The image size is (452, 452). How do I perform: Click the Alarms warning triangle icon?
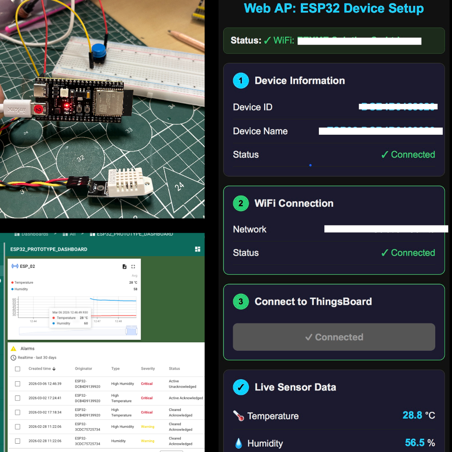click(13, 349)
